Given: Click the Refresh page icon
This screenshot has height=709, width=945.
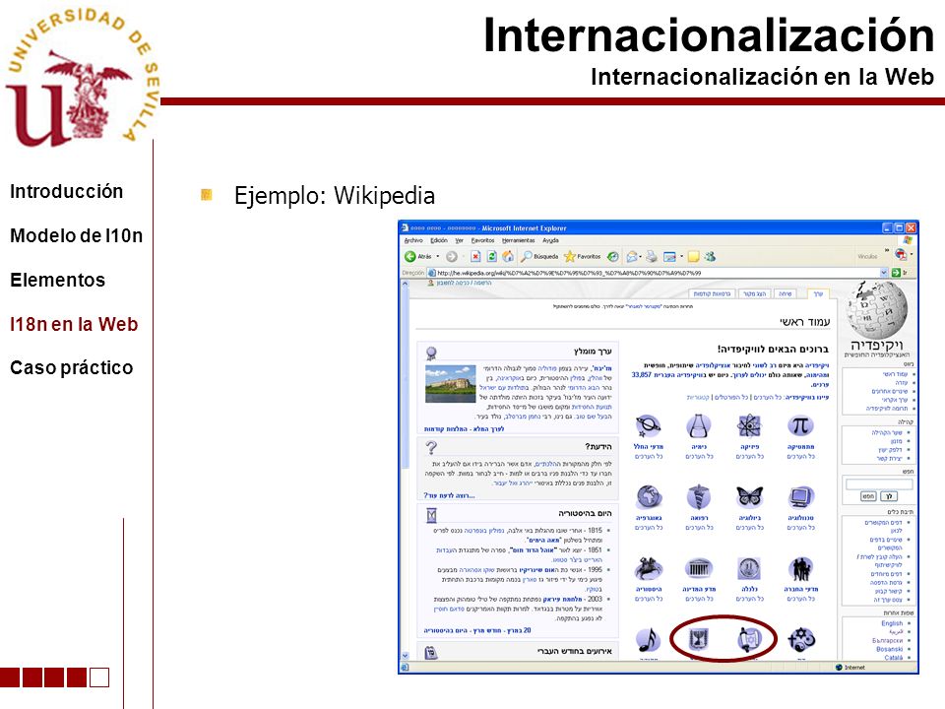Looking at the screenshot, I should 492,257.
